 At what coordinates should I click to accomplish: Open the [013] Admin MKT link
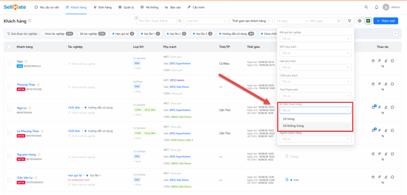click(x=177, y=80)
